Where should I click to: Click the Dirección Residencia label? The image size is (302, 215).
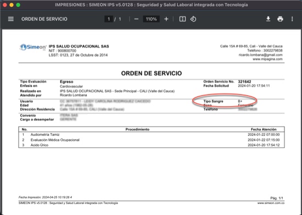click(37, 109)
